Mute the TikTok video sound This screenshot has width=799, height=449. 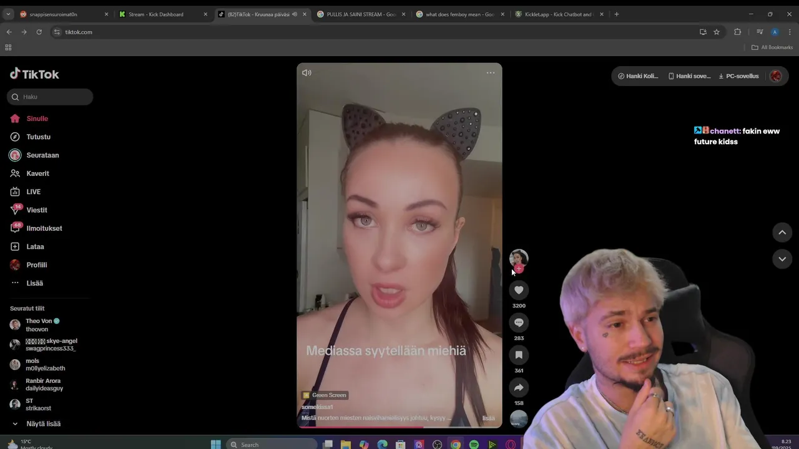[x=306, y=73]
